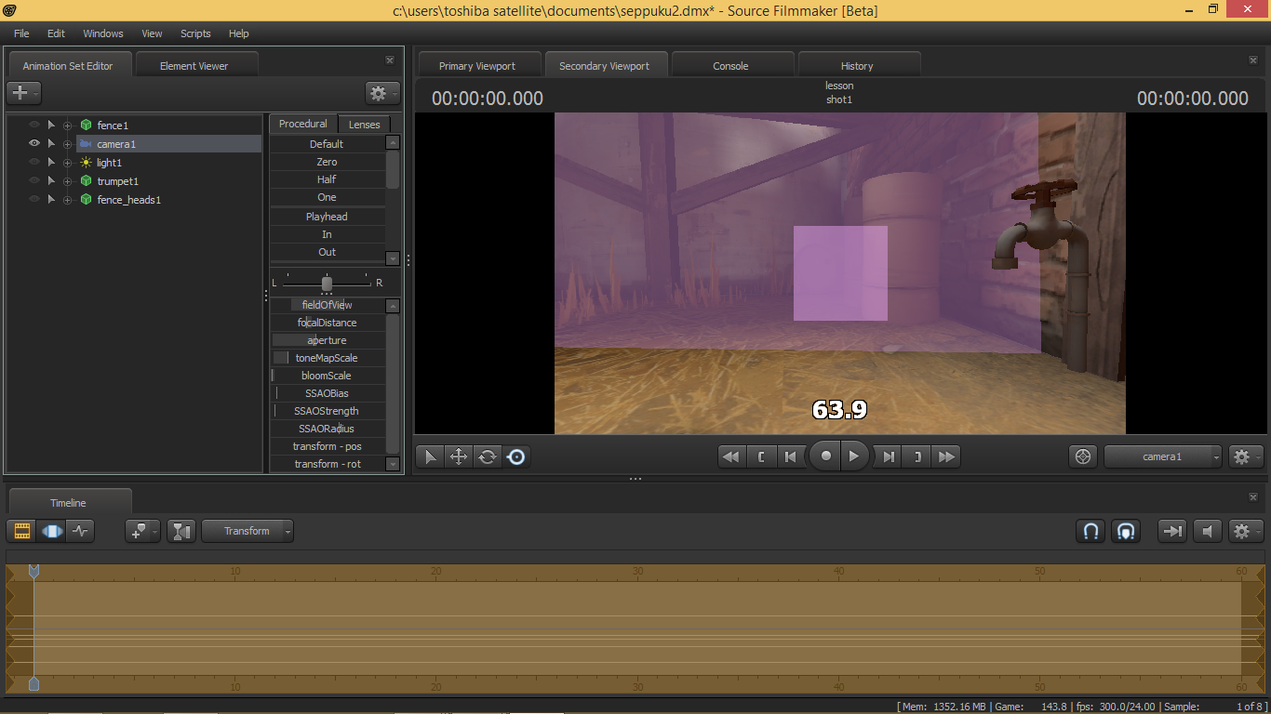
Task: Open the File menu
Action: click(x=21, y=33)
